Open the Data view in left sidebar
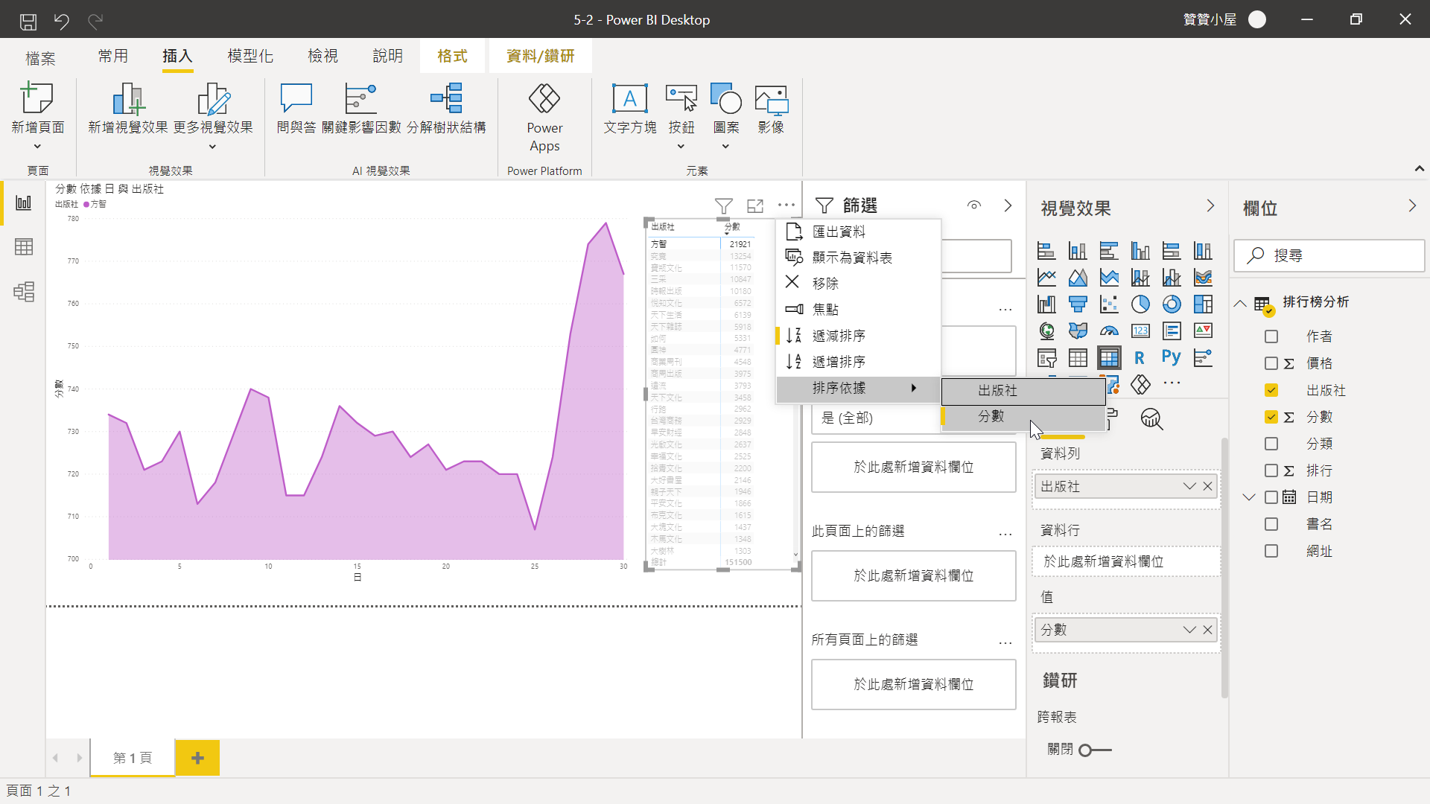Viewport: 1430px width, 804px height. click(x=24, y=247)
